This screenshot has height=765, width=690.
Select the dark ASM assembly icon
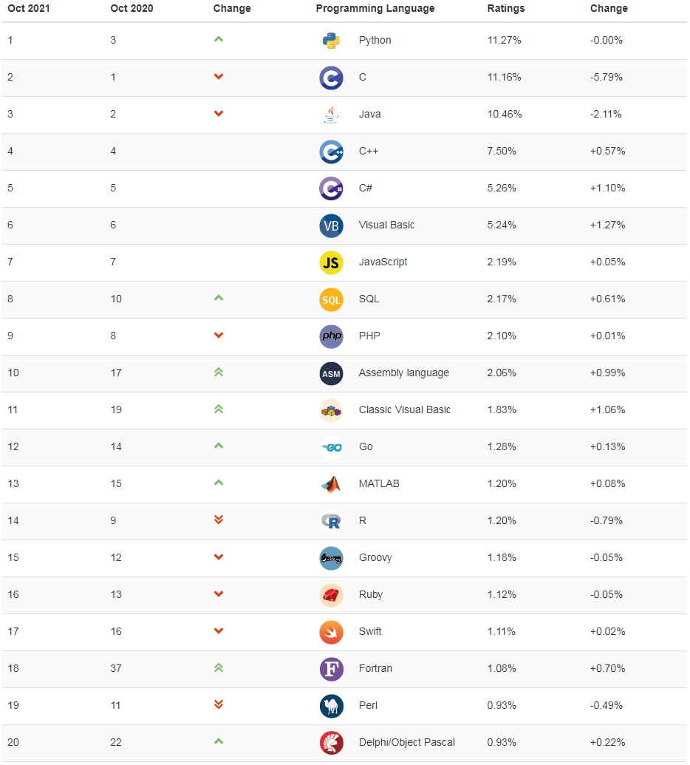click(331, 373)
